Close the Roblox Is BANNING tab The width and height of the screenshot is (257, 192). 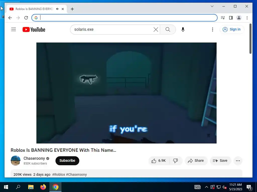click(62, 9)
